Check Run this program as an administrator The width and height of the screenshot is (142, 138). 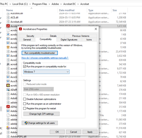coord(24,104)
